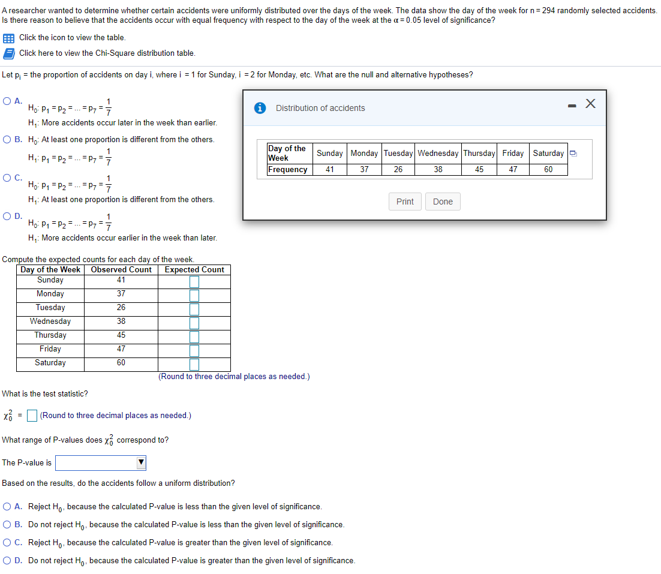661x574 pixels.
Task: Click the table icon to view accident data
Action: click(x=9, y=37)
